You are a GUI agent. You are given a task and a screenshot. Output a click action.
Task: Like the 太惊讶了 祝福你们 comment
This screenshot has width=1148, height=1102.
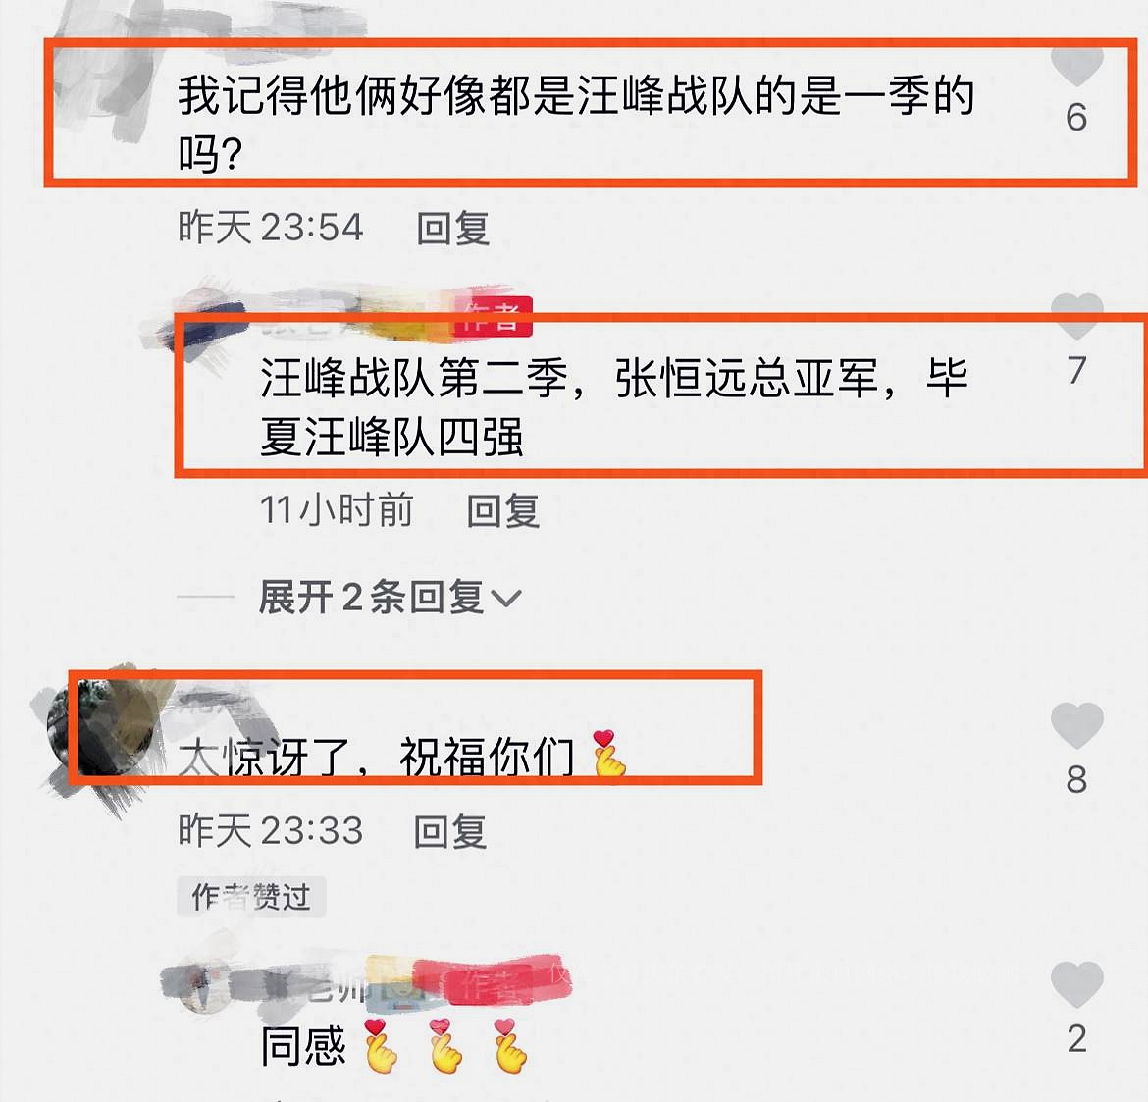[x=1076, y=725]
